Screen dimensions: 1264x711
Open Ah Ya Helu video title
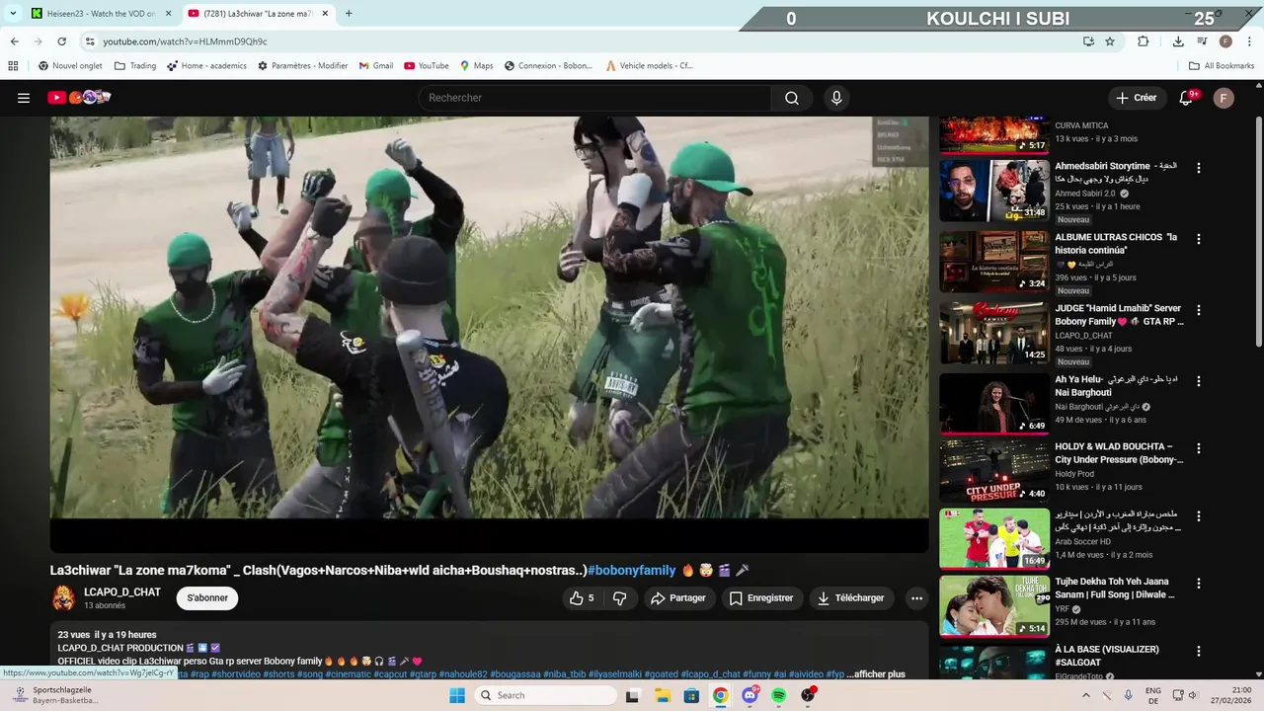point(1115,386)
